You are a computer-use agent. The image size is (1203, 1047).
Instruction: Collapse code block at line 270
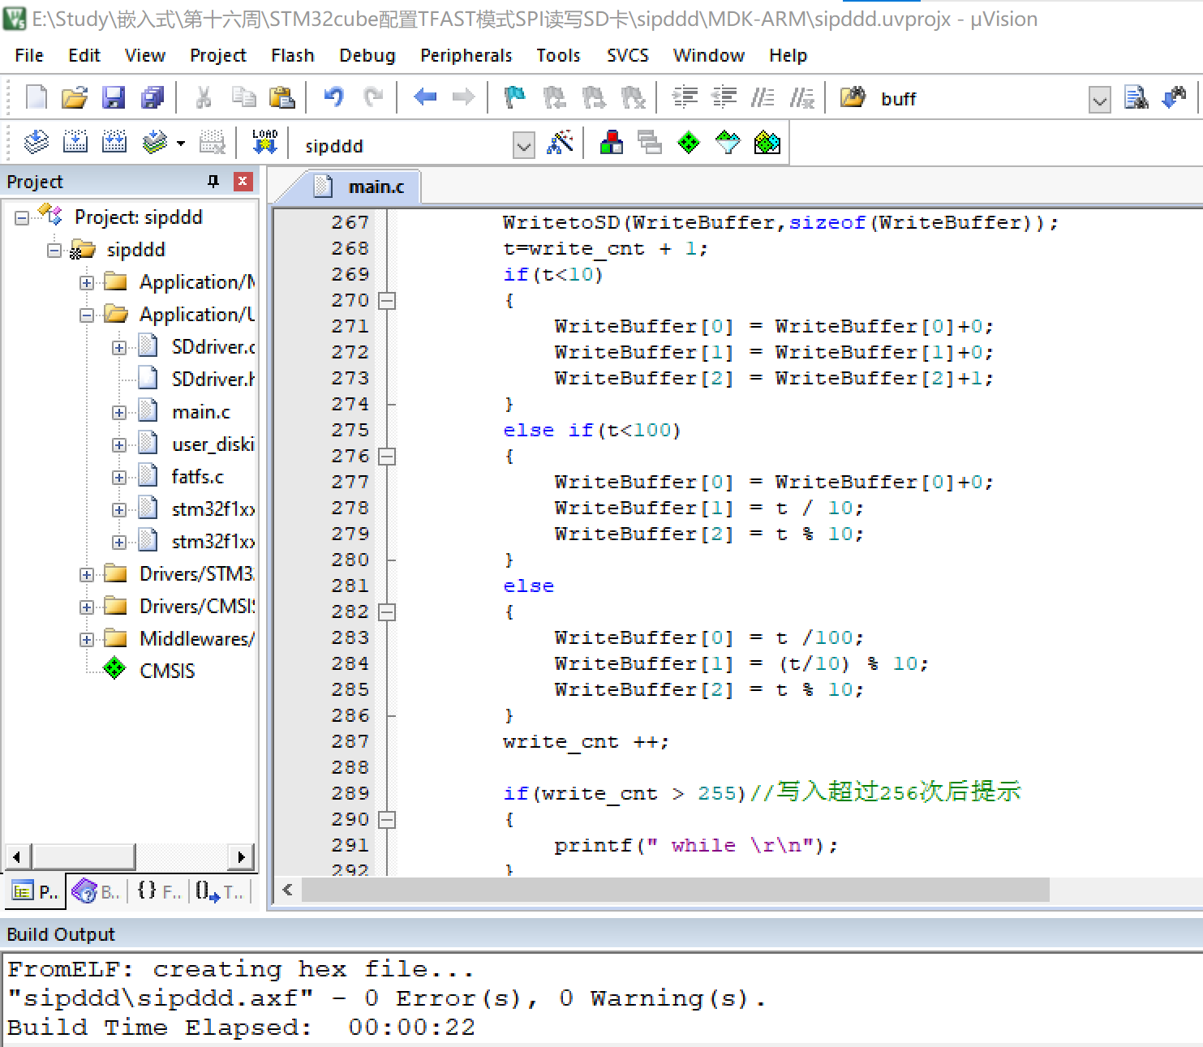[388, 301]
